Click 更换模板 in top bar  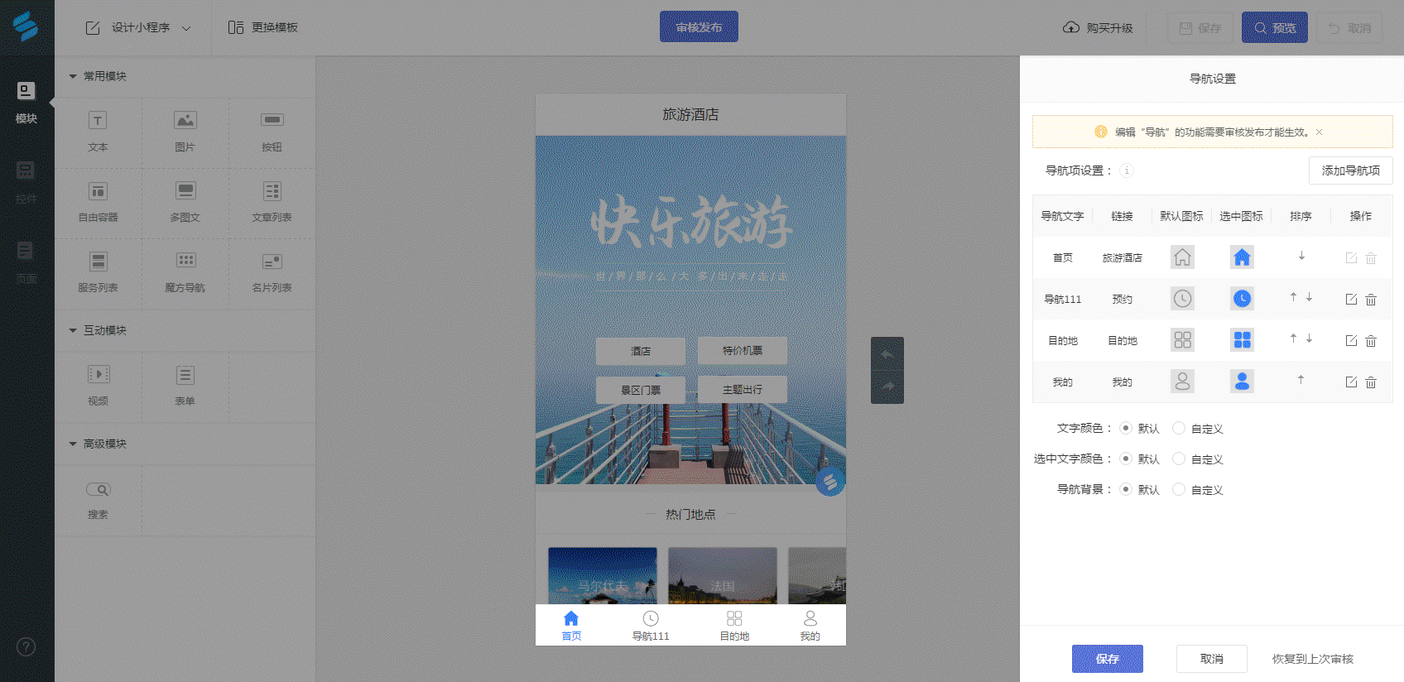pyautogui.click(x=263, y=28)
